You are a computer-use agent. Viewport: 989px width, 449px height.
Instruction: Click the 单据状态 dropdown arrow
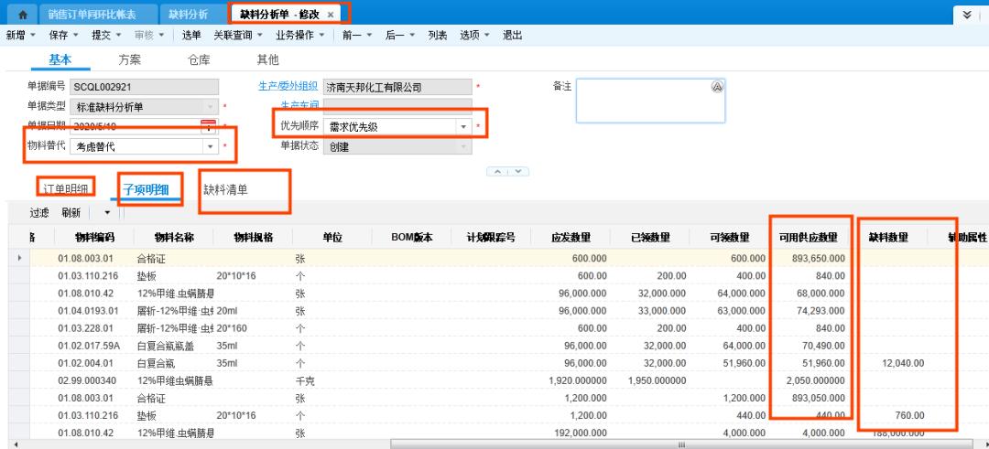tap(463, 146)
